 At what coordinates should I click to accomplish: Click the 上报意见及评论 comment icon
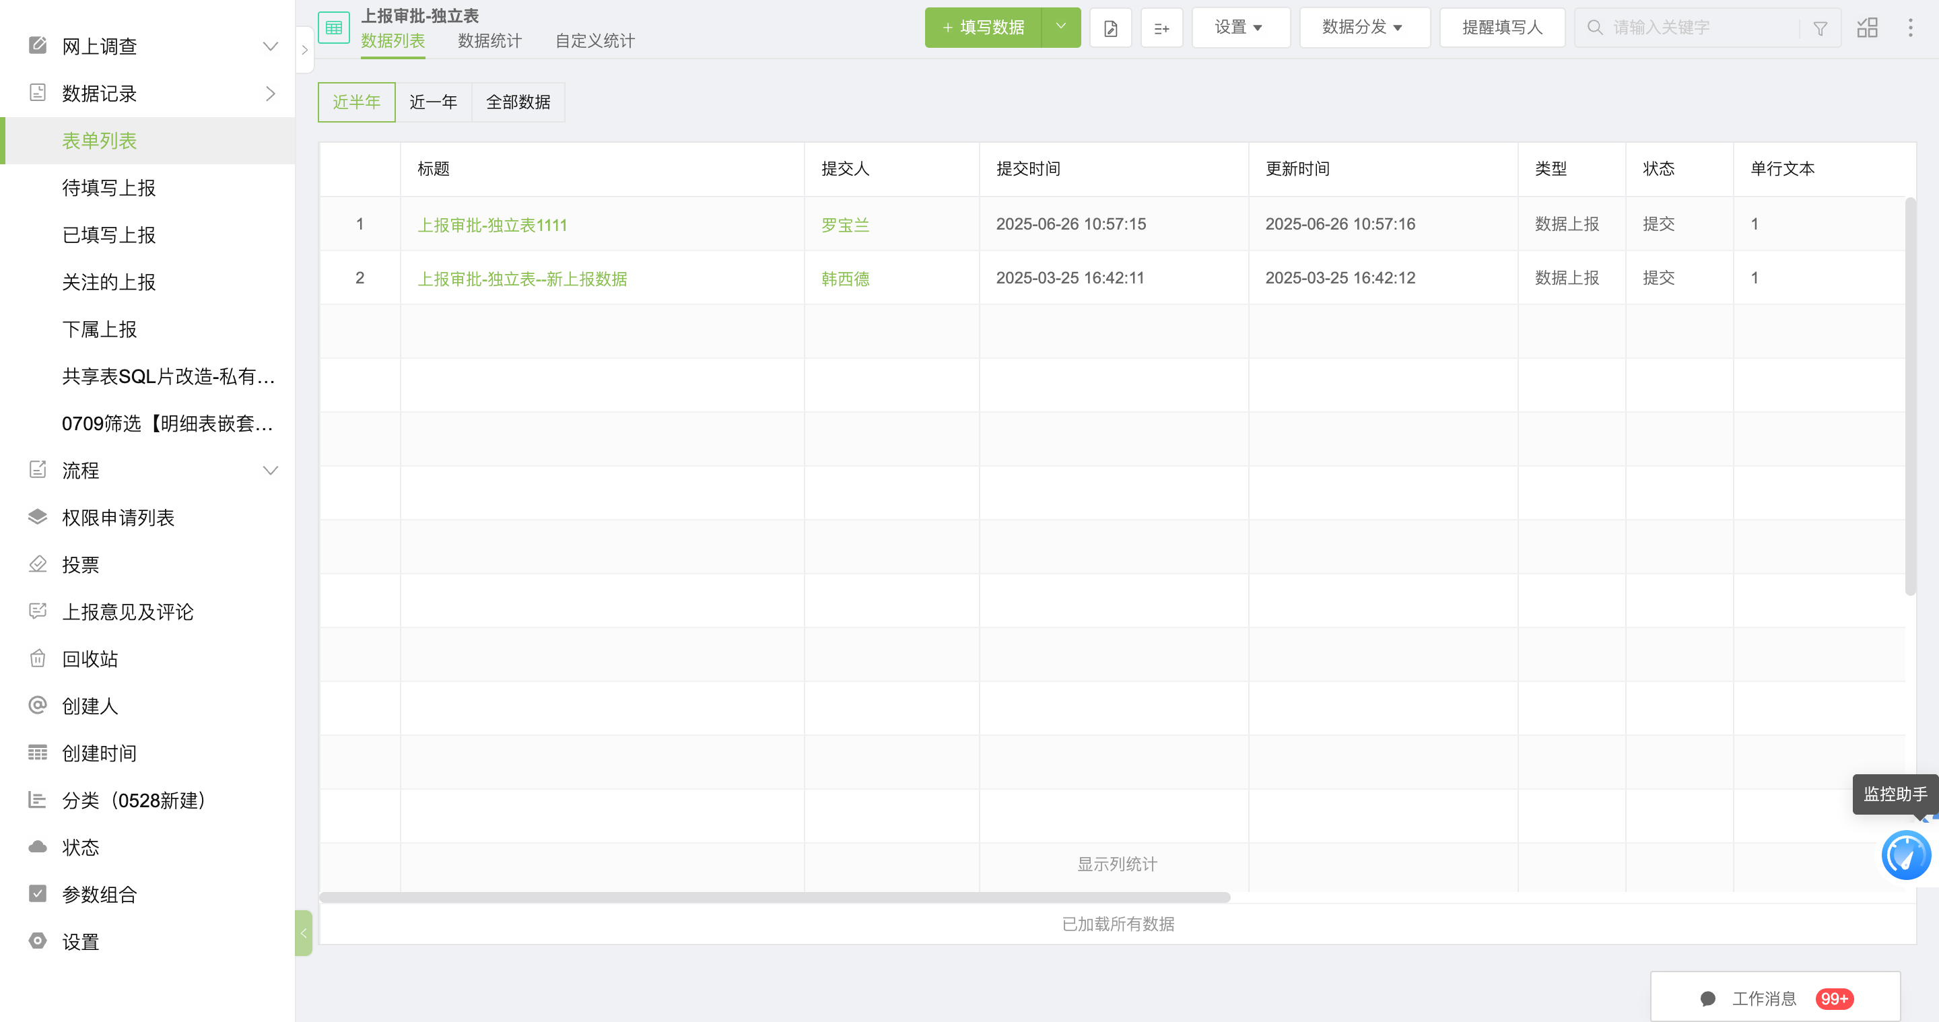38,611
